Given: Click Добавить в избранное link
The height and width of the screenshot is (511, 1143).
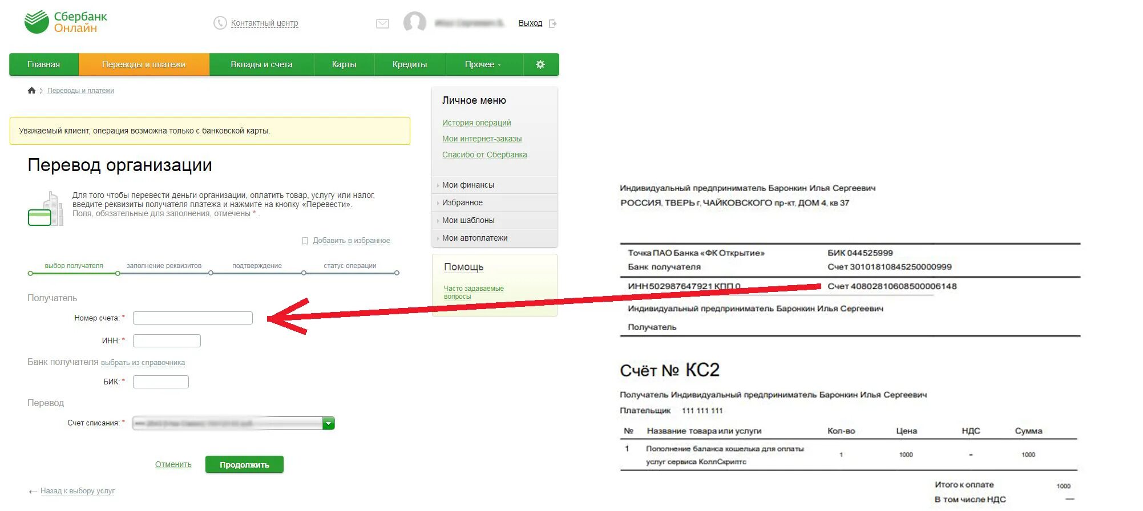Looking at the screenshot, I should coord(352,241).
